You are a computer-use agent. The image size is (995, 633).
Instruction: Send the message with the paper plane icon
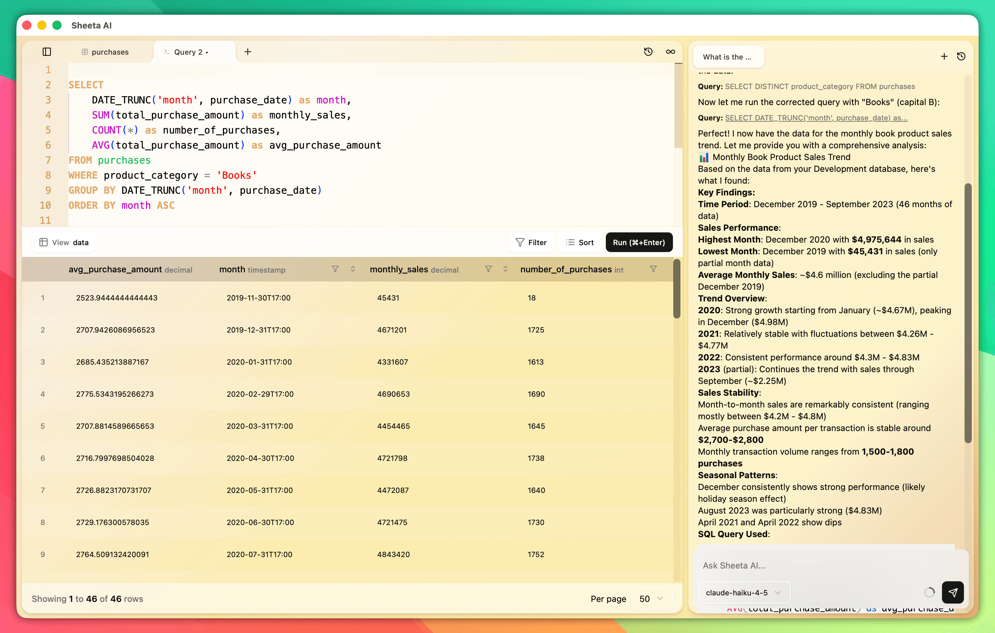(x=953, y=592)
